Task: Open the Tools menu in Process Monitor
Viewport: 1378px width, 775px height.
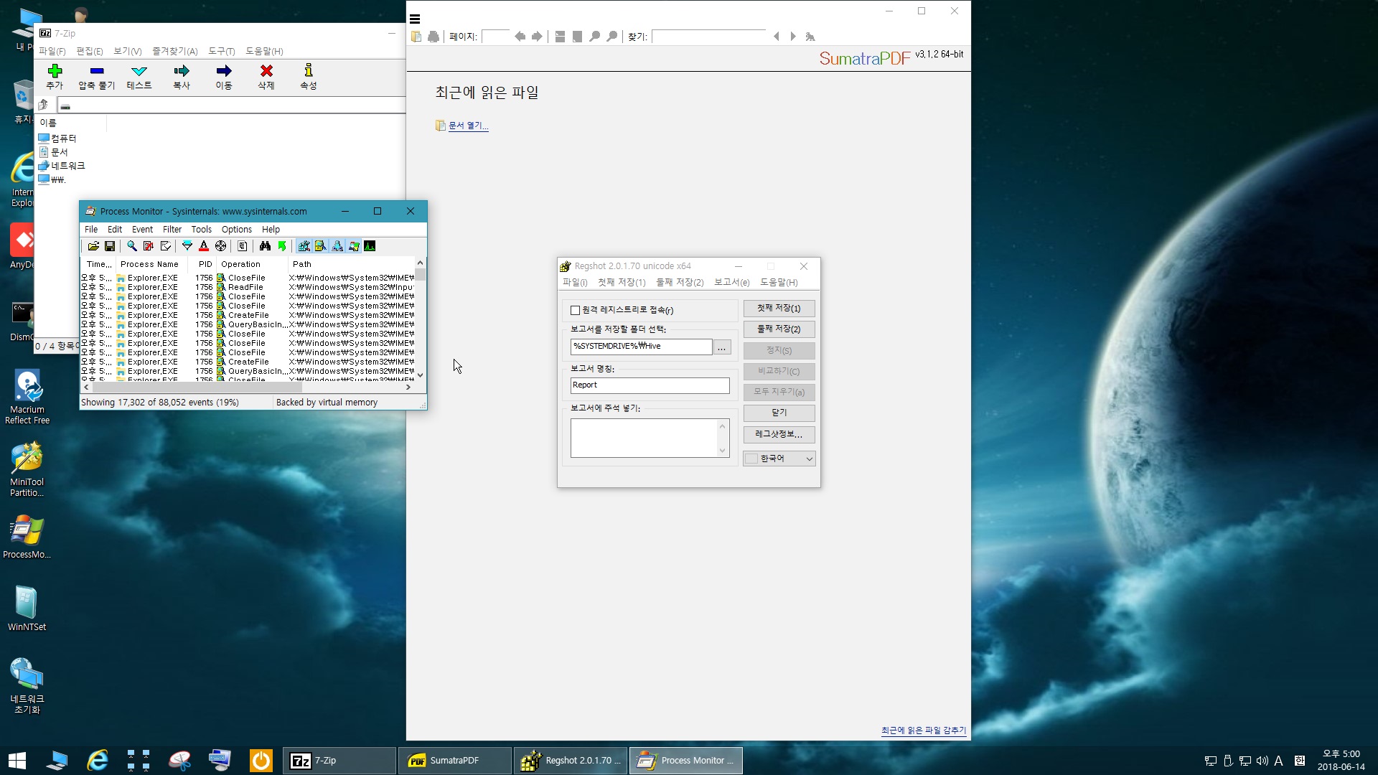Action: tap(202, 230)
